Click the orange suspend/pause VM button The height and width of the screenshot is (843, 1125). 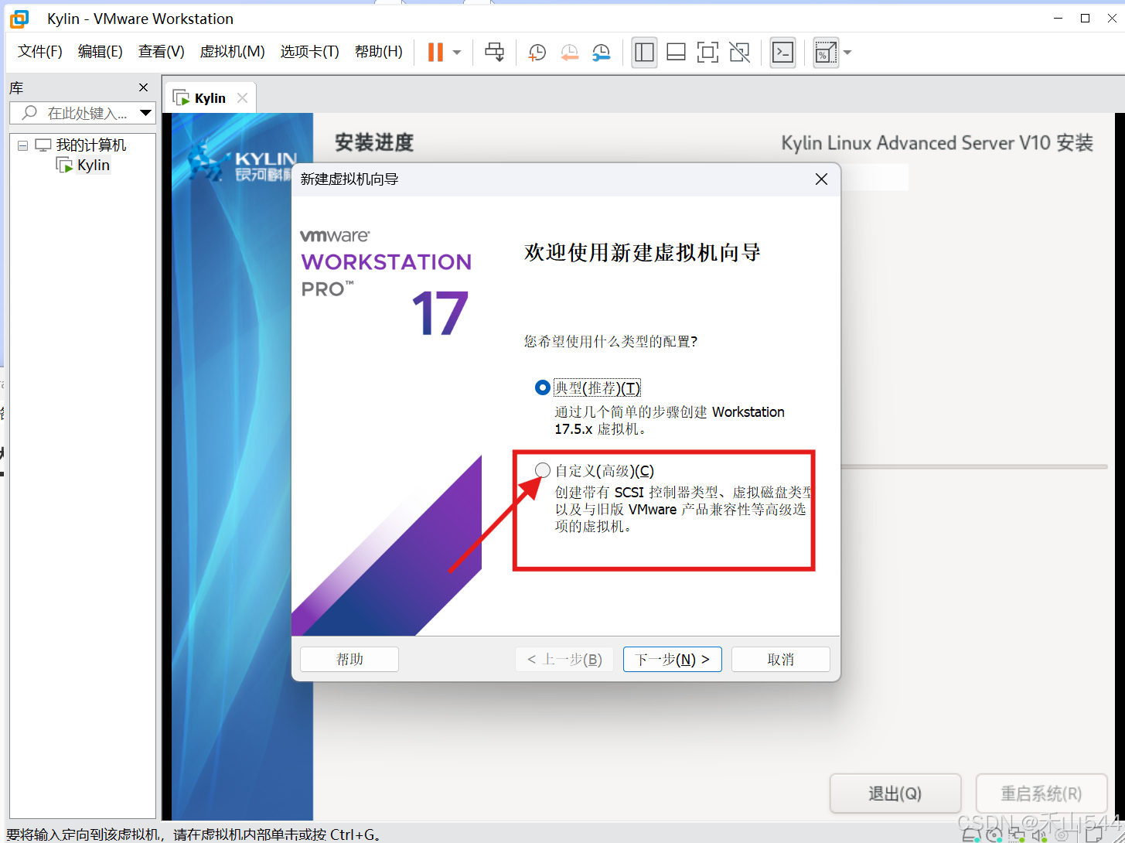(x=435, y=52)
